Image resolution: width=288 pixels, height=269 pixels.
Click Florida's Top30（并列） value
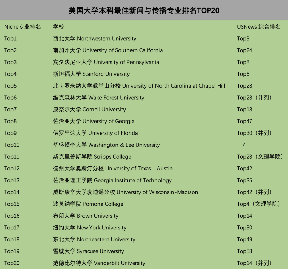[x=254, y=133]
